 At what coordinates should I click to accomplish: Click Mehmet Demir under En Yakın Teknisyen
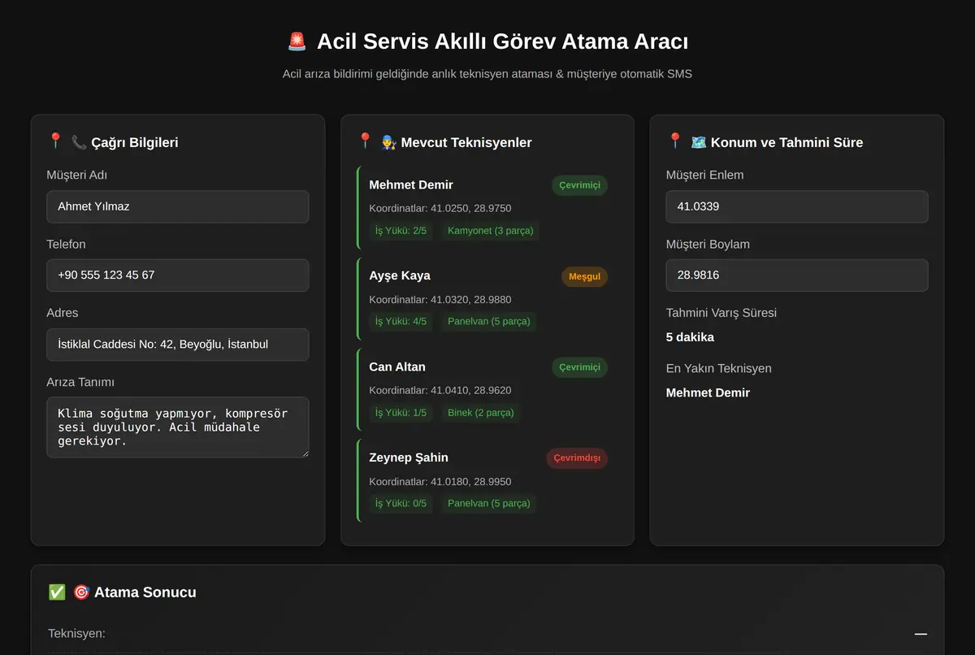click(x=708, y=393)
